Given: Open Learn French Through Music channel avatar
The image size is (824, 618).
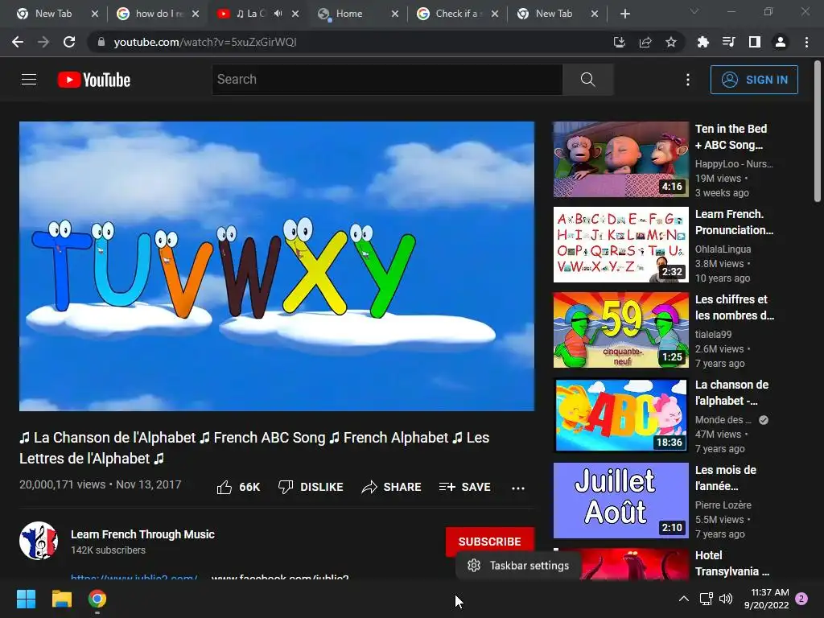Looking at the screenshot, I should [39, 541].
